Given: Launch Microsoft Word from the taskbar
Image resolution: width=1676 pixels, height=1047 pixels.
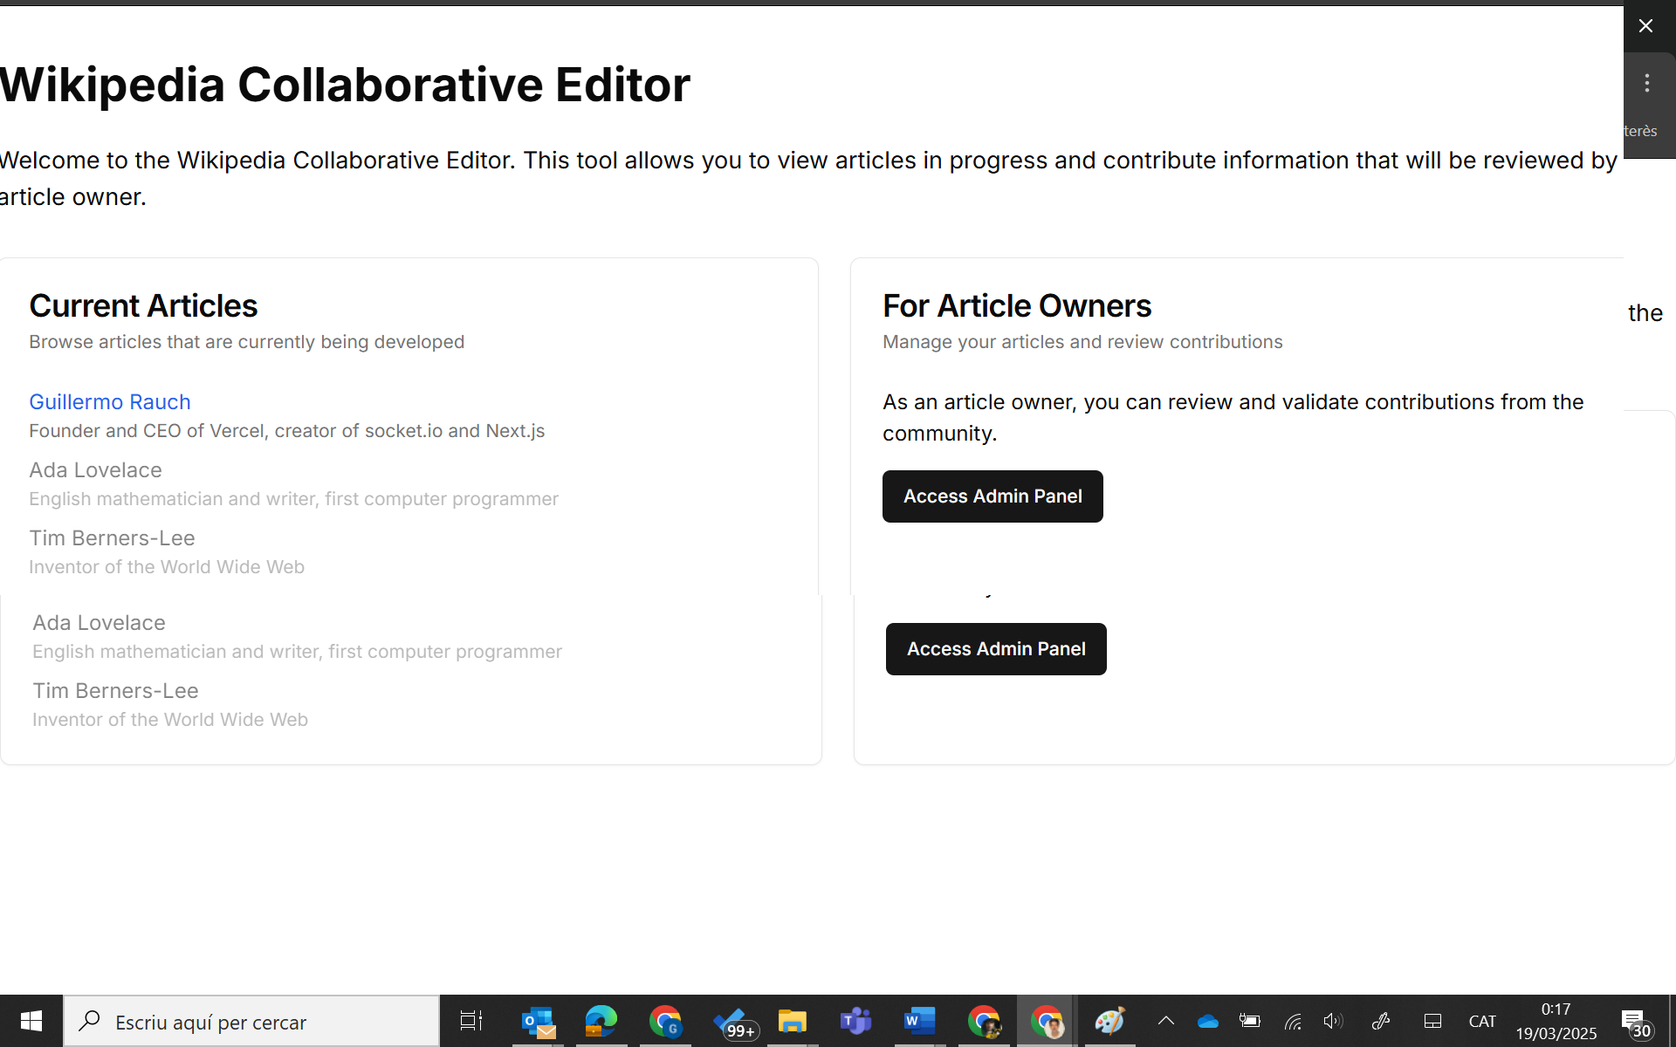Looking at the screenshot, I should [919, 1021].
